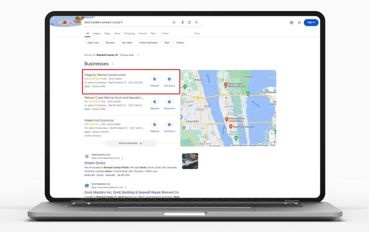Select the Waterfront Solutions map pin
369x232 pixels.
231,127
